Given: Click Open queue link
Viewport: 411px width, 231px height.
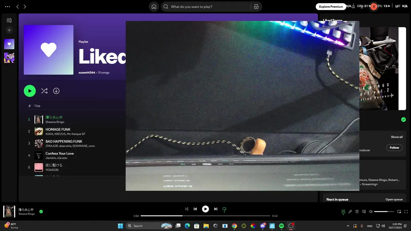Looking at the screenshot, I should [394, 200].
